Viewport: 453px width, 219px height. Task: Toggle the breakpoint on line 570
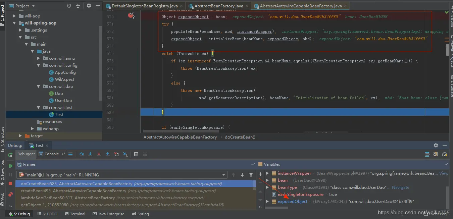point(131,15)
